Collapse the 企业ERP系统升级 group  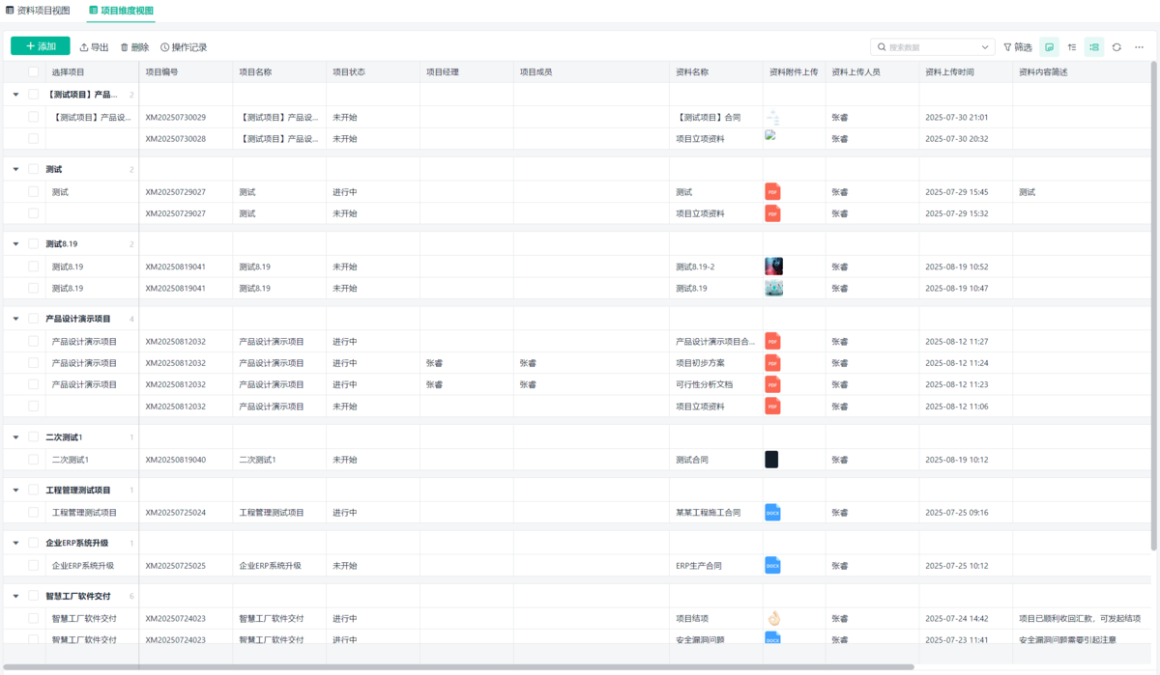14,543
